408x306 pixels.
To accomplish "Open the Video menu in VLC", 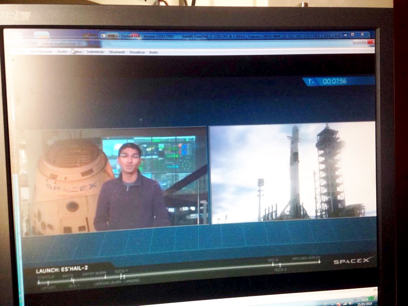I will pyautogui.click(x=77, y=52).
